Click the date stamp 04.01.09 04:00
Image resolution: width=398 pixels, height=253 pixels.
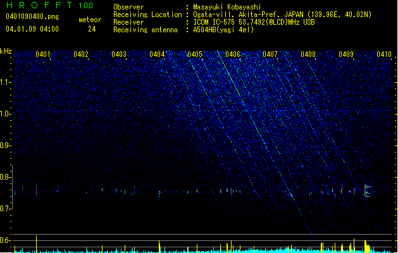32,29
